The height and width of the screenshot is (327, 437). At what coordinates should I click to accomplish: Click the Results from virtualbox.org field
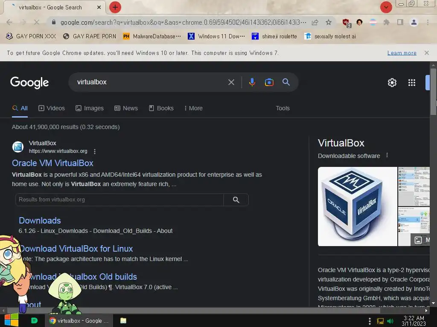(119, 200)
